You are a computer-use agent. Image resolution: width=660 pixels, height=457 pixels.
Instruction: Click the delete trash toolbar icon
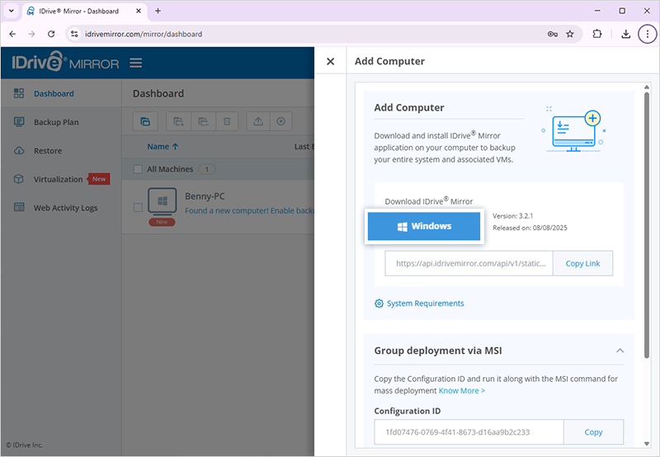click(227, 121)
